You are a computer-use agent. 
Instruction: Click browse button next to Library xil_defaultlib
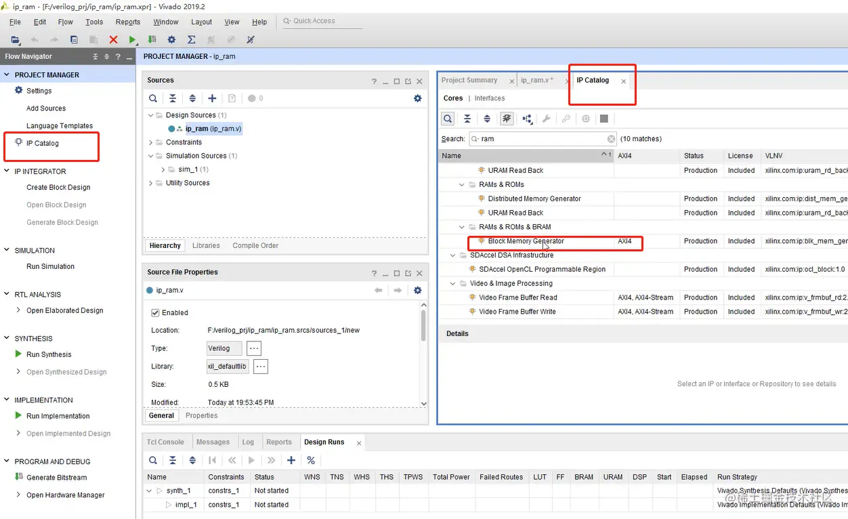261,367
